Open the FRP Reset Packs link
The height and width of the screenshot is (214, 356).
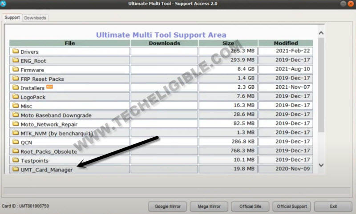point(42,79)
